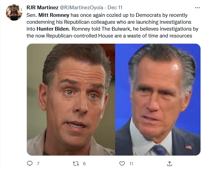The height and width of the screenshot is (171, 206).
Task: Click the reply speech bubble icon
Action: 30,163
